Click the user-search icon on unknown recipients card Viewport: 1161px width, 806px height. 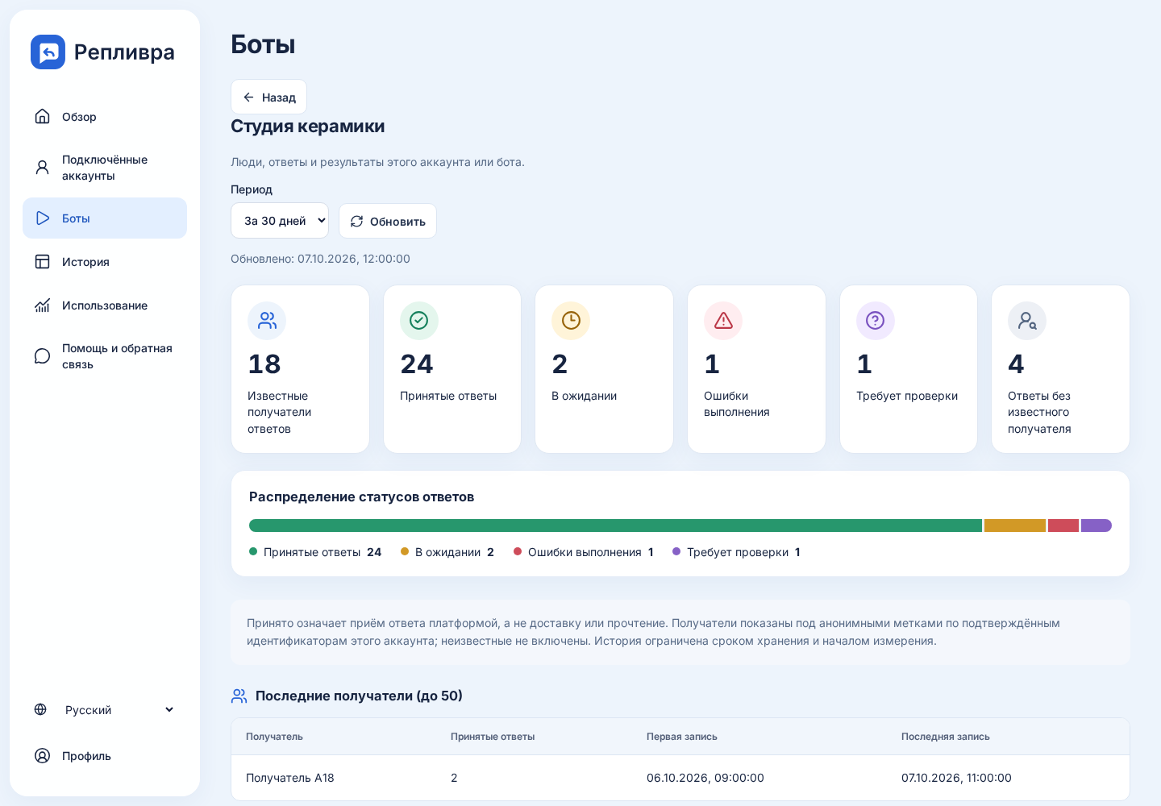pos(1027,321)
